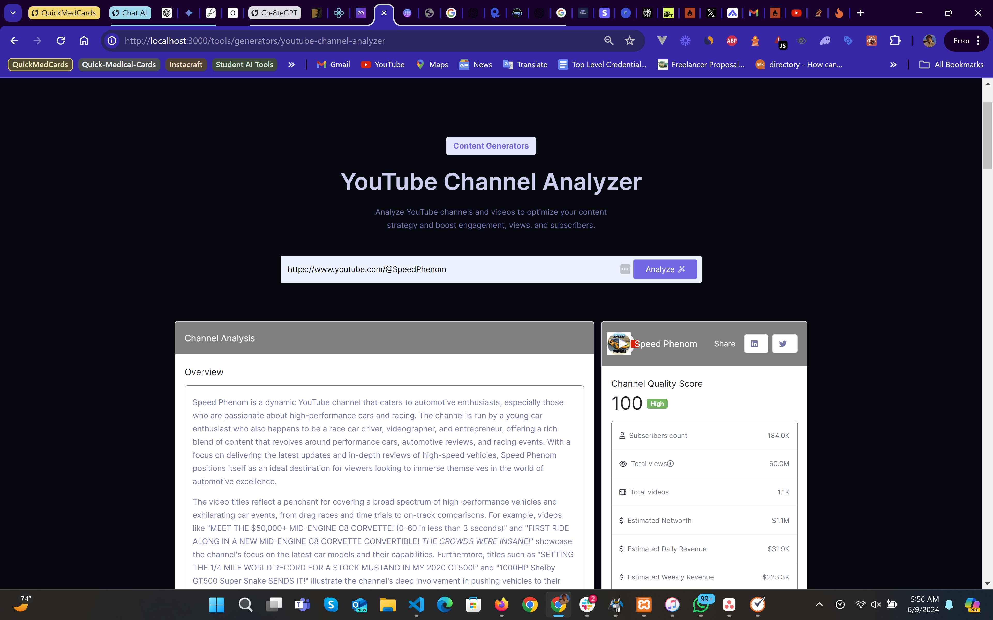Open the browser Extensions puzzle icon
Viewport: 993px width, 620px height.
pos(895,41)
